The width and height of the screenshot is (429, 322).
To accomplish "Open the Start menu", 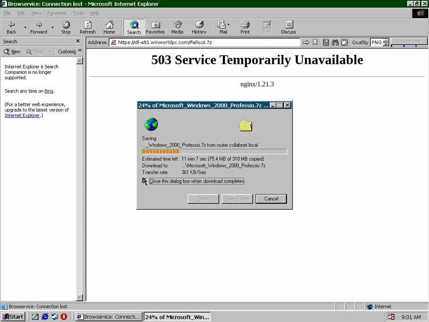I will coord(13,317).
